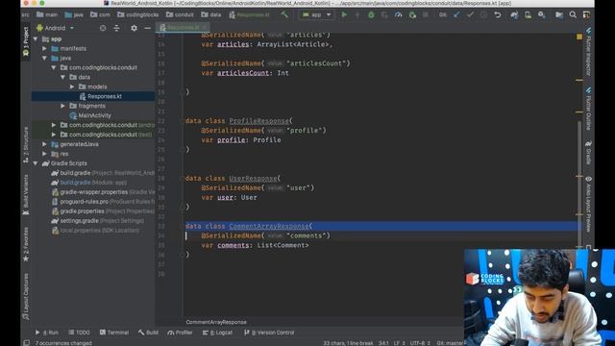Open the 4: Run tool window
Image resolution: width=615 pixels, height=346 pixels.
(47, 333)
